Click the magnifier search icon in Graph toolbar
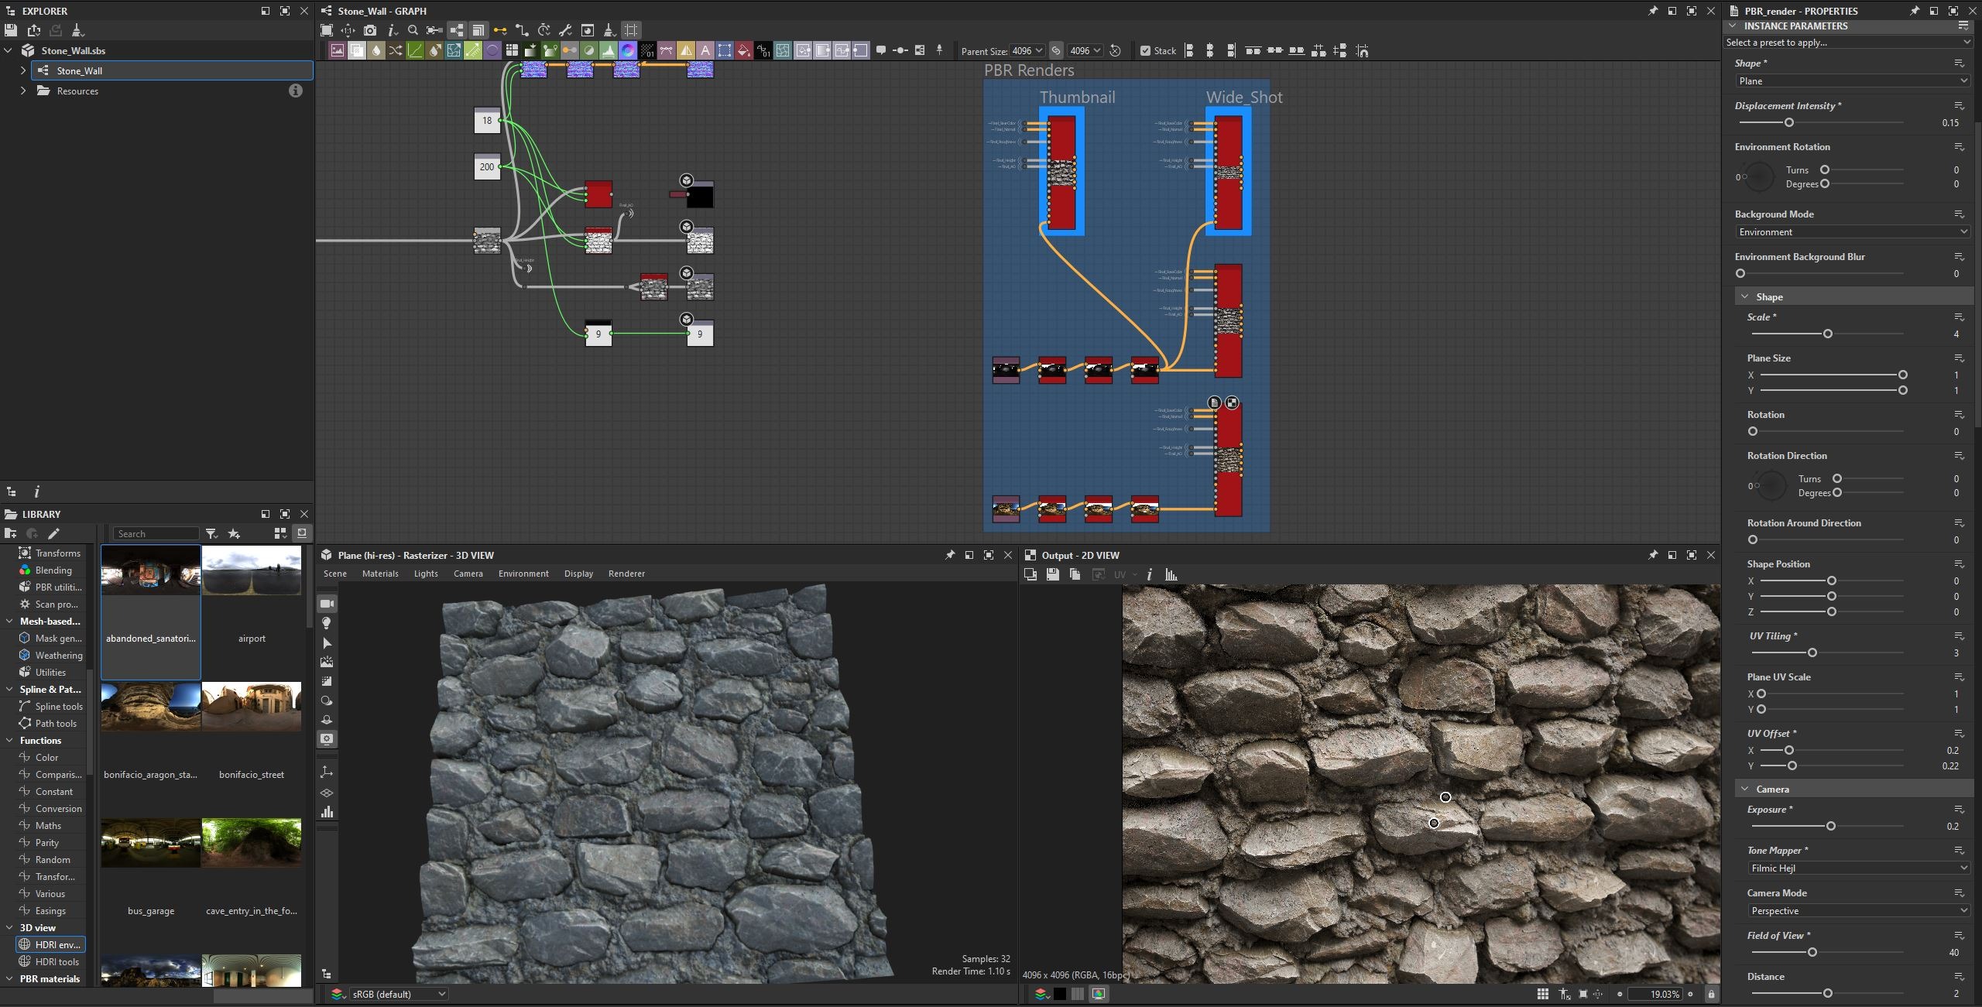 pyautogui.click(x=413, y=30)
